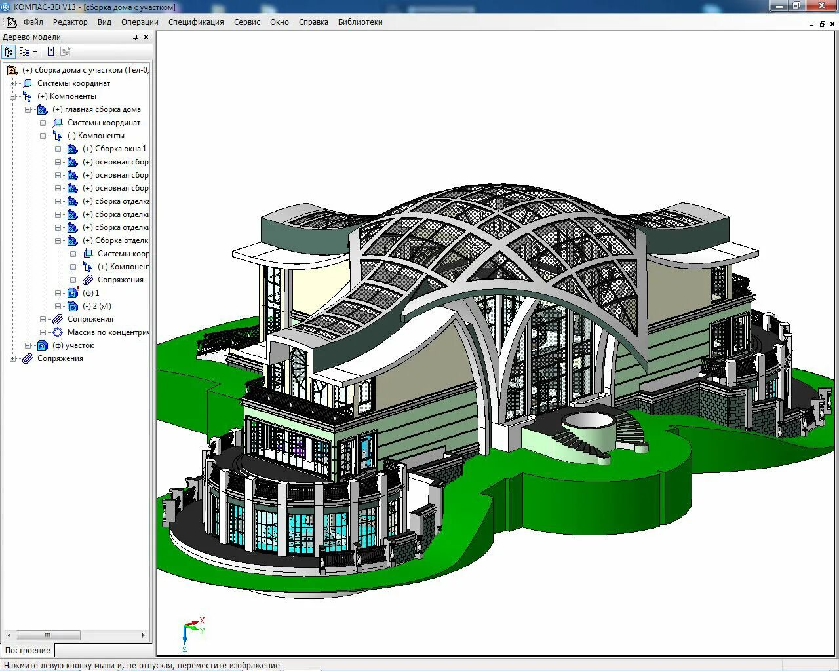Open the 'Операции' menu

[x=140, y=22]
